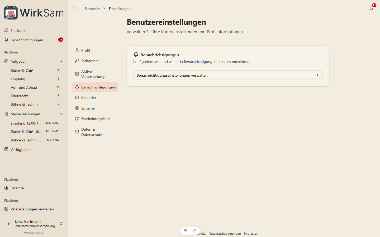The height and width of the screenshot is (237, 380).
Task: Open the Impressum footer link
Action: [251, 234]
